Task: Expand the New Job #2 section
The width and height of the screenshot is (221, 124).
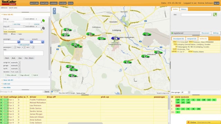Action: [8, 80]
